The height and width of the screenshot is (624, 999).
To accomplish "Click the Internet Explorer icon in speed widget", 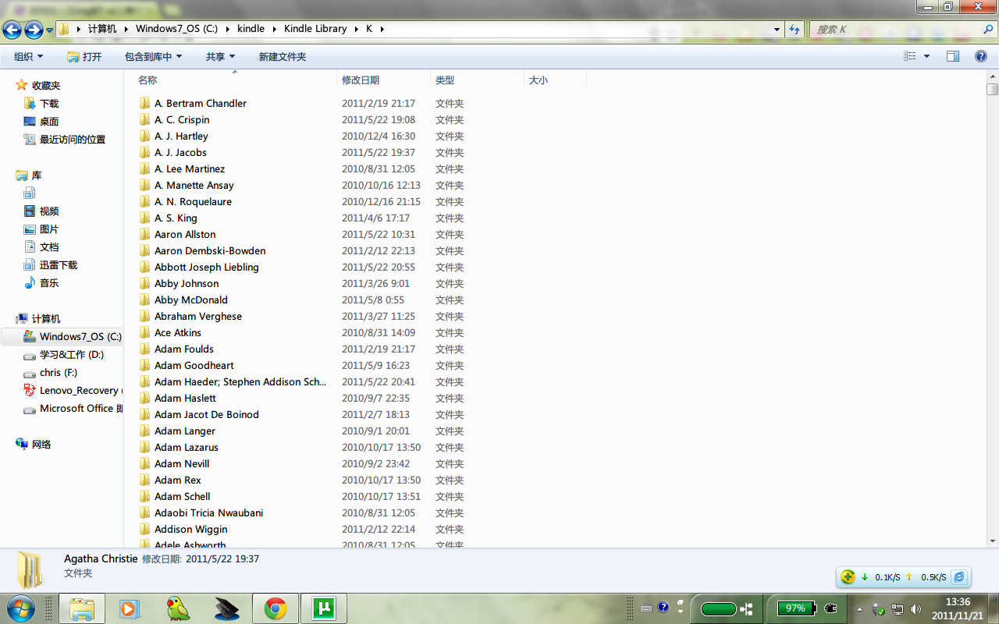I will 959,577.
